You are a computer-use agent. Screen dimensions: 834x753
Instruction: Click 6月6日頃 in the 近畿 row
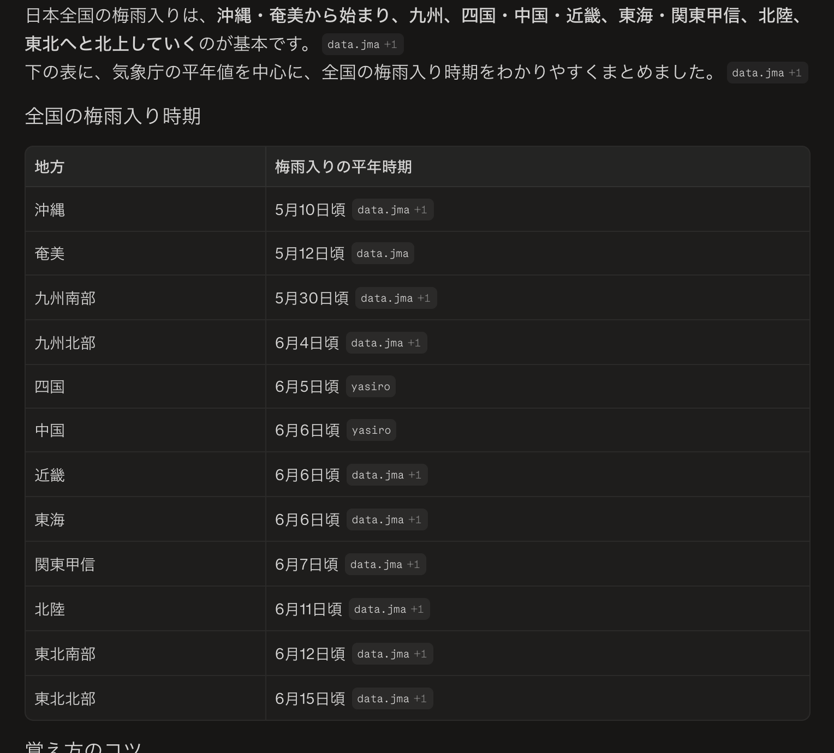click(307, 475)
